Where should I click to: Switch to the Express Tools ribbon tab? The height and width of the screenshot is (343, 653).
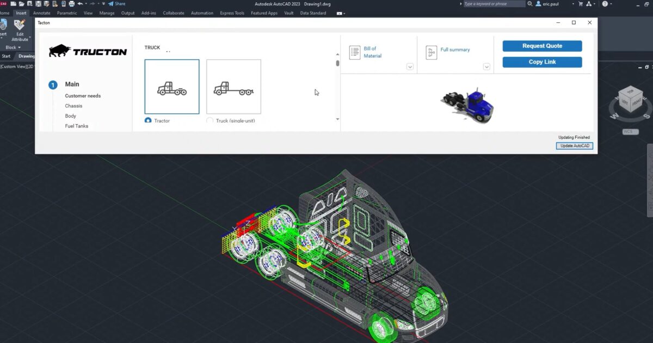232,13
